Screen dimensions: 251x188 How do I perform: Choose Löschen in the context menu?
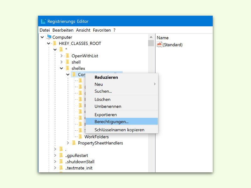tap(122, 99)
